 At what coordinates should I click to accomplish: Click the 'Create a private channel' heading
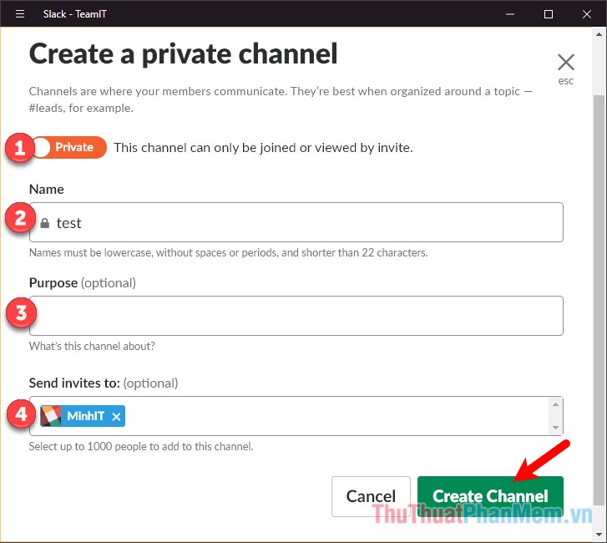(184, 53)
